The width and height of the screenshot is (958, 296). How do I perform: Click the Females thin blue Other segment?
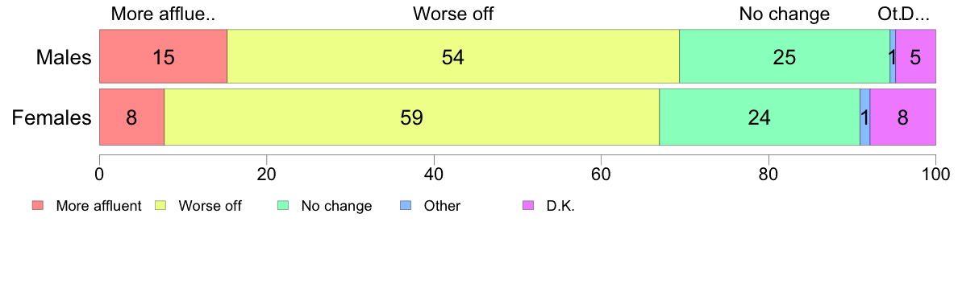(x=865, y=117)
